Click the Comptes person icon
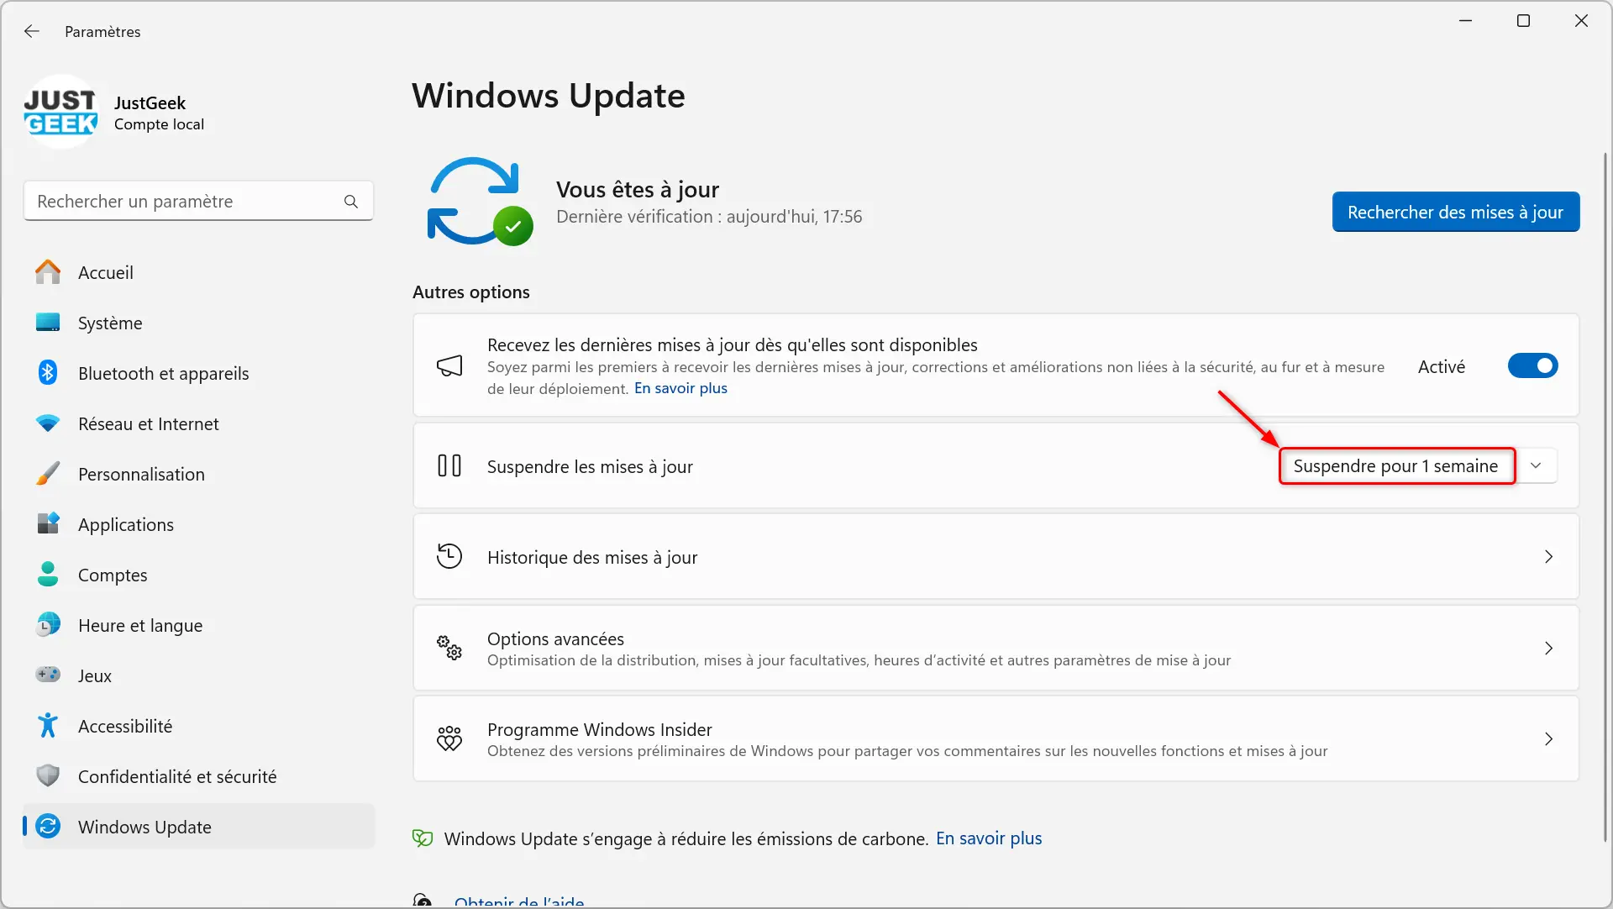 pyautogui.click(x=48, y=575)
